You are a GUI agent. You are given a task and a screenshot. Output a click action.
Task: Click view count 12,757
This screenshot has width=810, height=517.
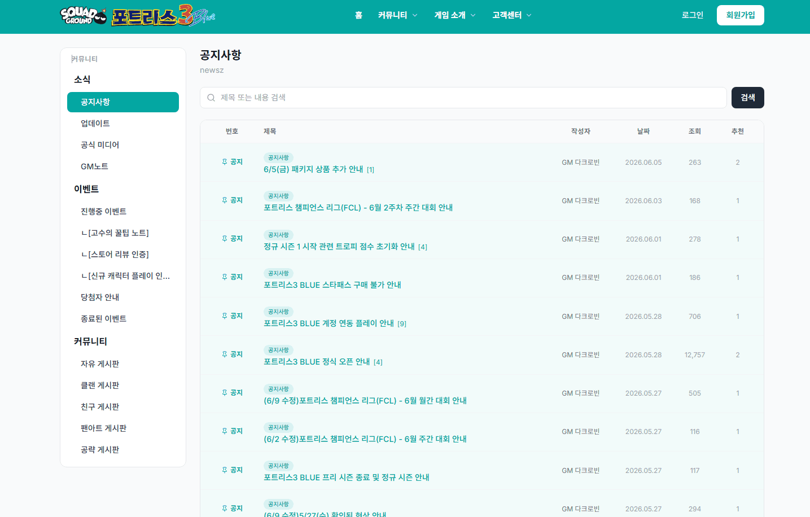pyautogui.click(x=695, y=355)
